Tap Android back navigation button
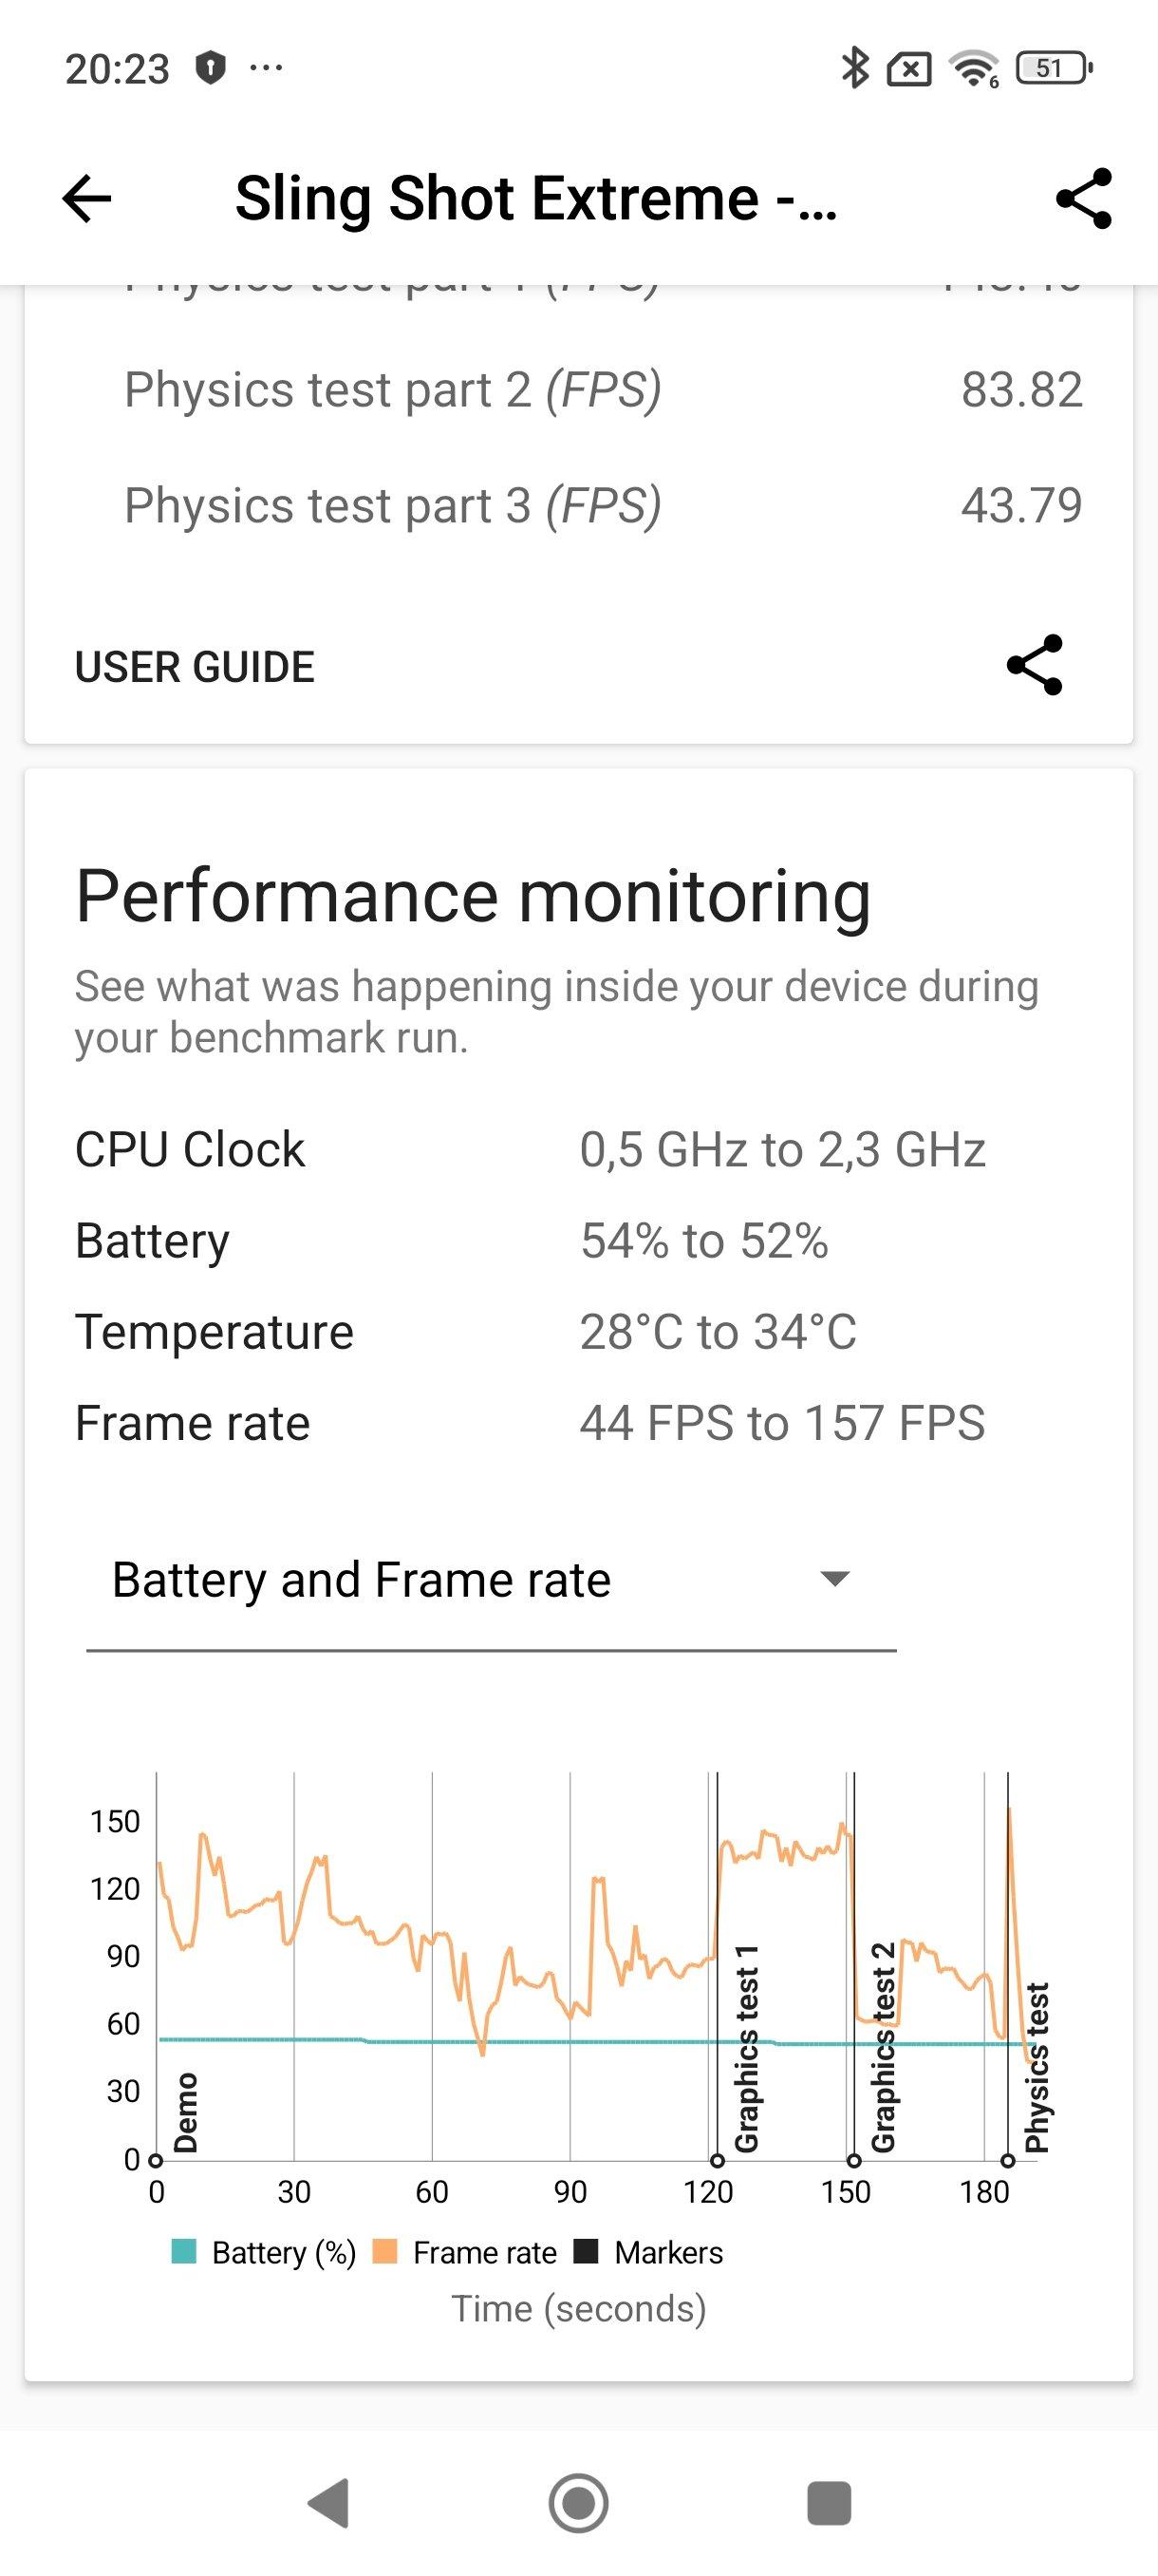Image resolution: width=1158 pixels, height=2576 pixels. pos(328,2504)
